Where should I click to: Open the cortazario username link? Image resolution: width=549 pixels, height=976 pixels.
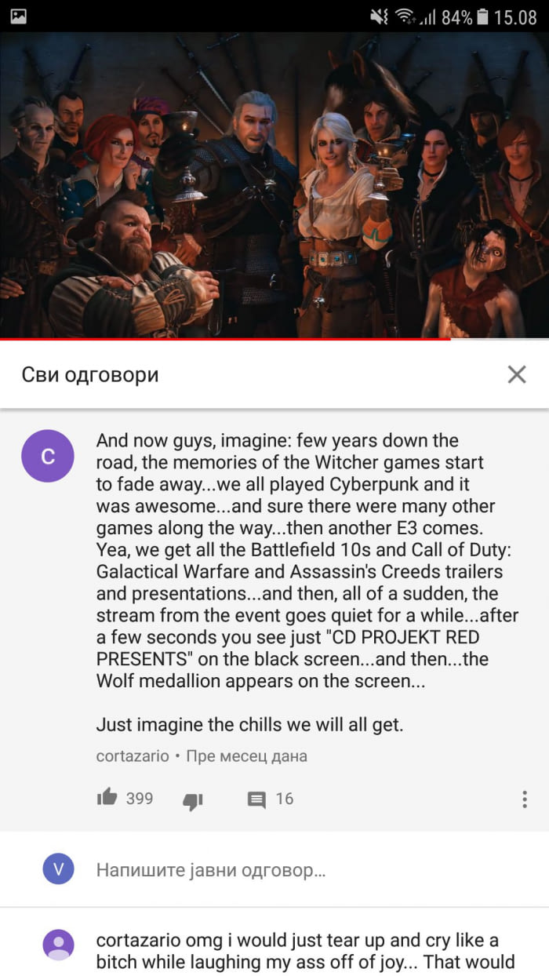point(133,756)
